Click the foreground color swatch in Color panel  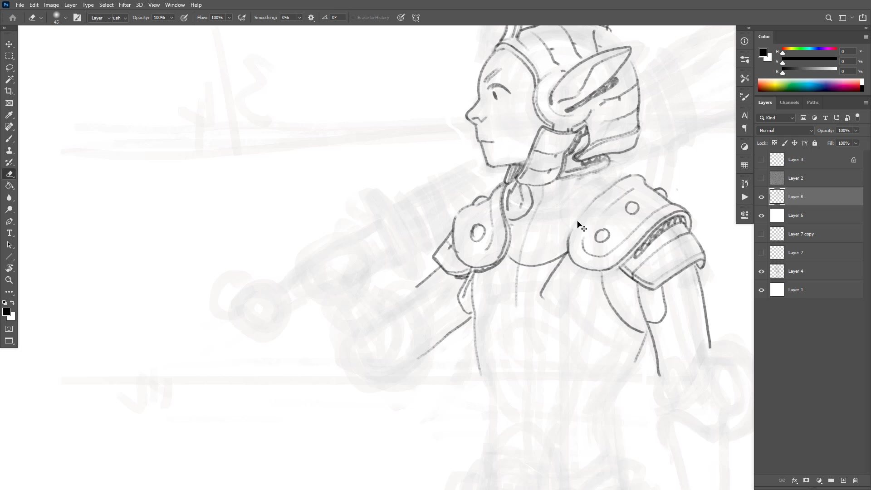pyautogui.click(x=763, y=53)
